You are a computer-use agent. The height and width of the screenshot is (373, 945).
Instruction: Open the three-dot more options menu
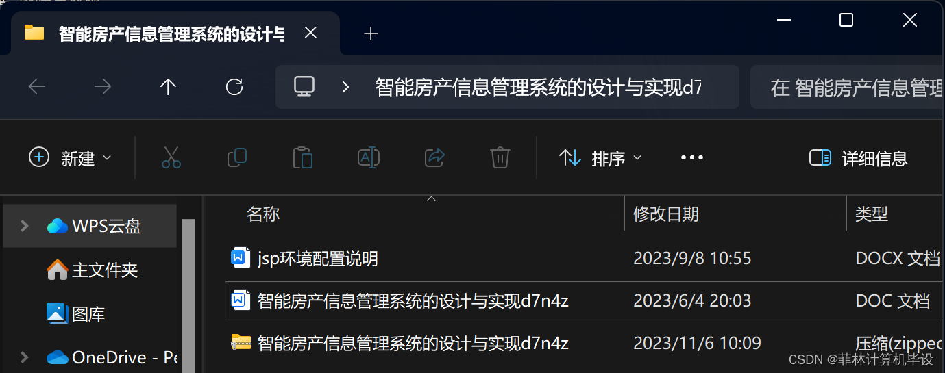click(x=692, y=158)
